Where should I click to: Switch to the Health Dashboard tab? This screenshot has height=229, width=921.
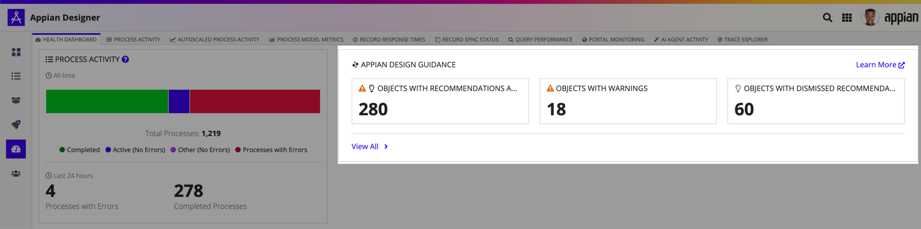66,40
